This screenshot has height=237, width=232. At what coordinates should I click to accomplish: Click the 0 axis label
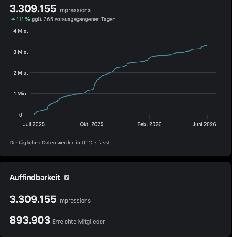[20, 115]
